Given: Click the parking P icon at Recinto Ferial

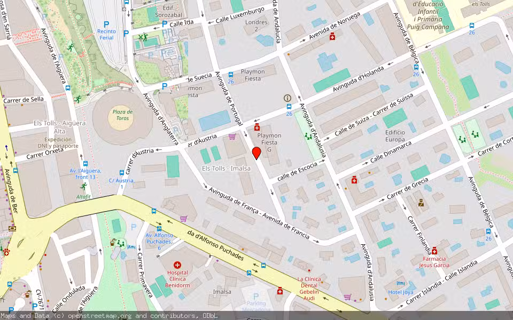Looking at the screenshot, I should pyautogui.click(x=106, y=24).
